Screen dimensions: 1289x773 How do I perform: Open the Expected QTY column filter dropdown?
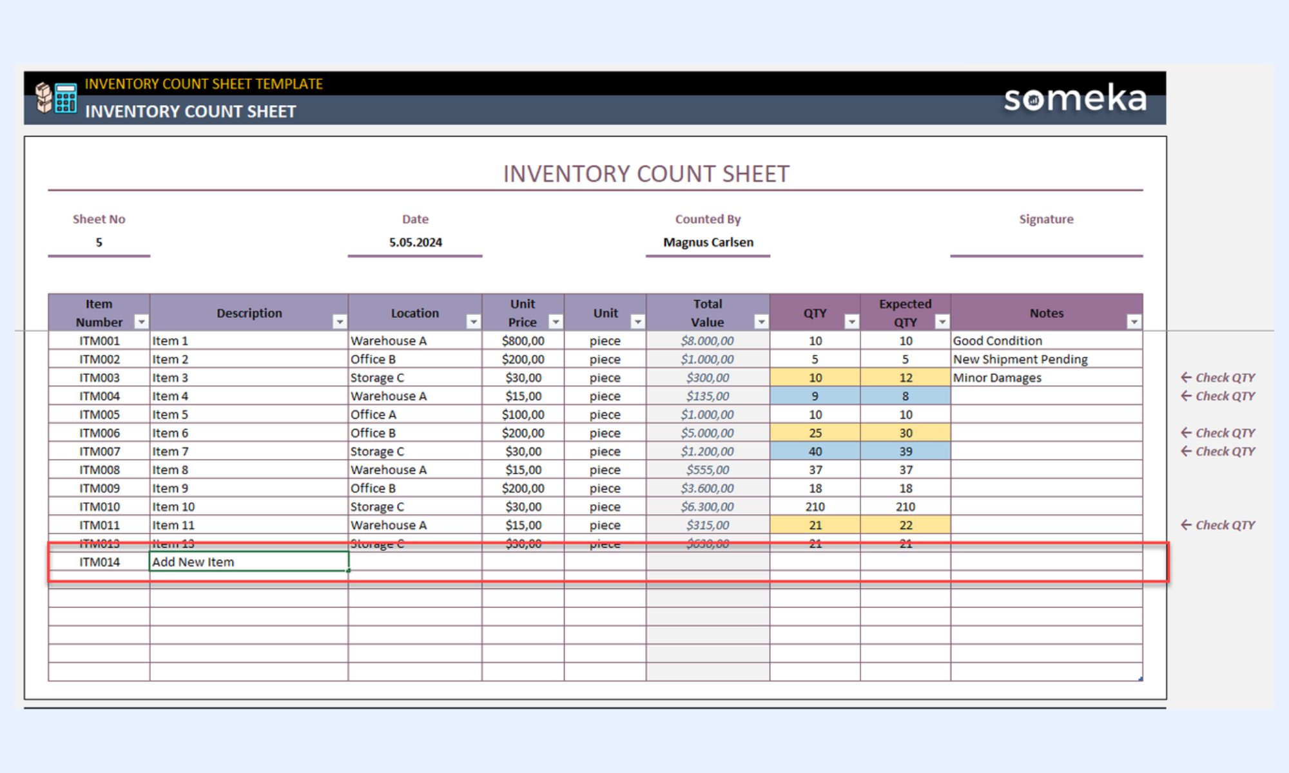coord(942,321)
